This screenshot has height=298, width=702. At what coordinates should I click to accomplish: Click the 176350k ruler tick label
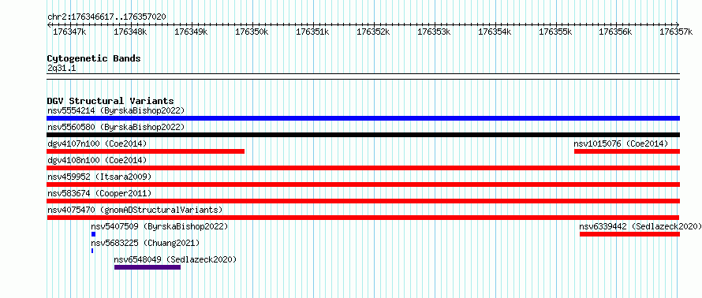point(252,32)
